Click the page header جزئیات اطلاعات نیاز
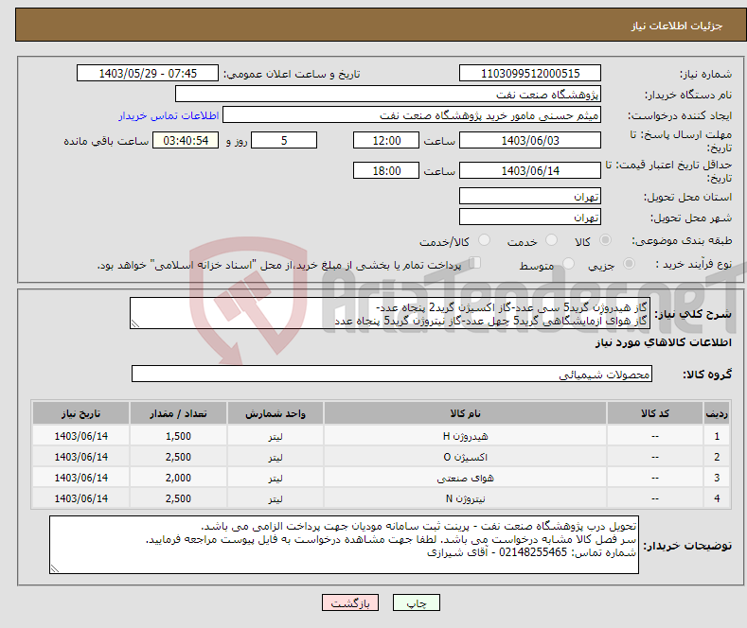 [677, 26]
